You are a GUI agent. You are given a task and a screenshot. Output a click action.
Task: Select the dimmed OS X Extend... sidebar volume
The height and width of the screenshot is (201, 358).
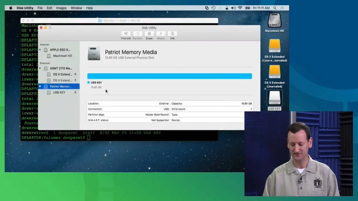click(x=63, y=80)
